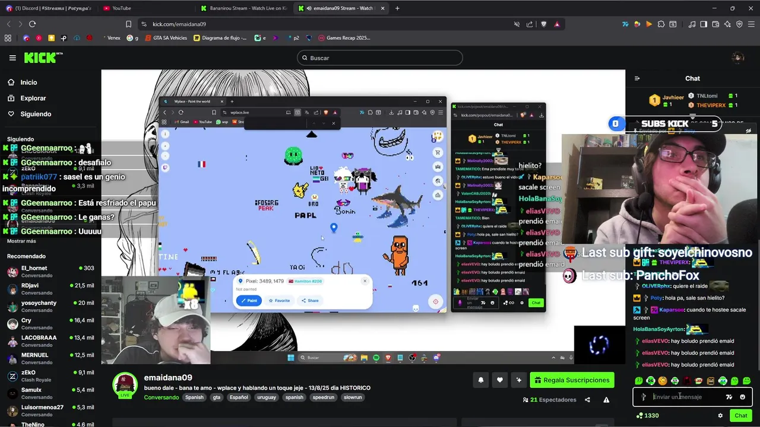Click the 7TV icon in chat input
Viewport: 760px width, 427px height.
point(729,397)
